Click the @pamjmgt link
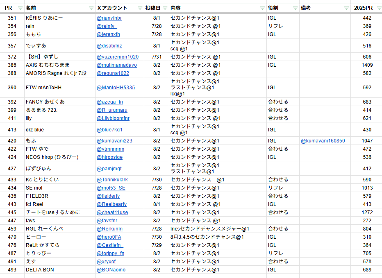Viewport: 382px width, 278px height. (109, 169)
